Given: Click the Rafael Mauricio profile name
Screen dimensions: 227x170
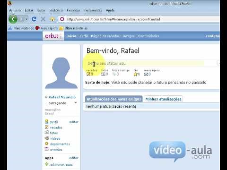Looking at the screenshot, I should pos(62,97).
